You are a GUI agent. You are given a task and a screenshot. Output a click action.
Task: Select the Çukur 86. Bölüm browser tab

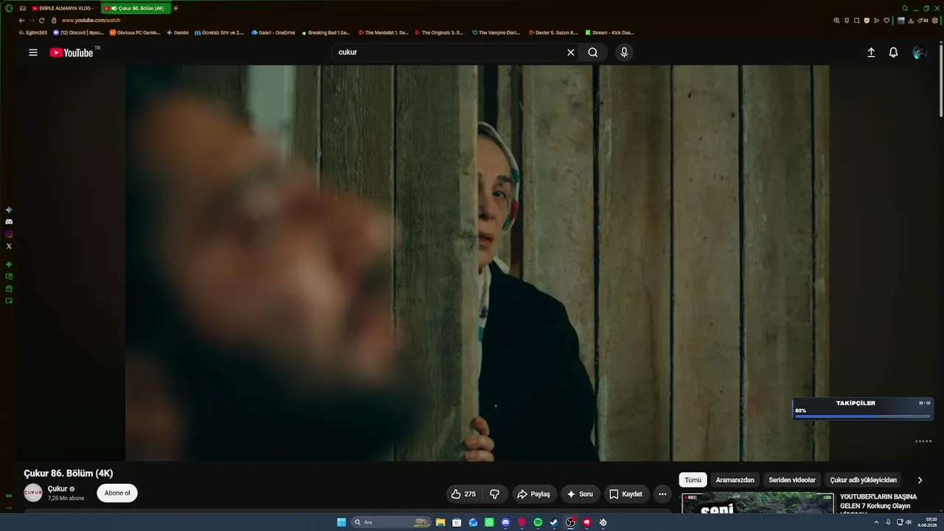point(136,8)
